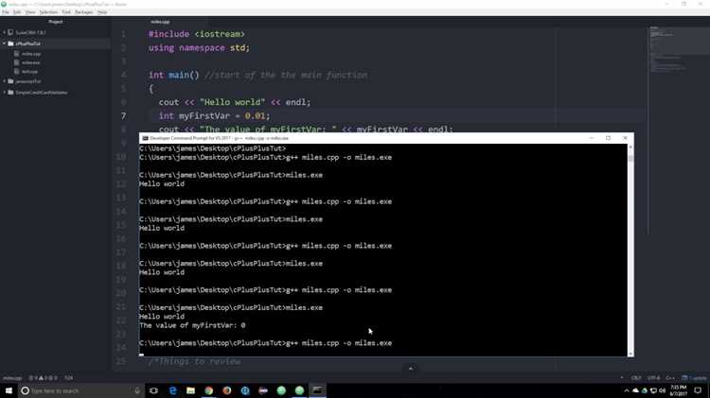
Task: Click command prompt scrollbar down arrow
Action: 630,354
